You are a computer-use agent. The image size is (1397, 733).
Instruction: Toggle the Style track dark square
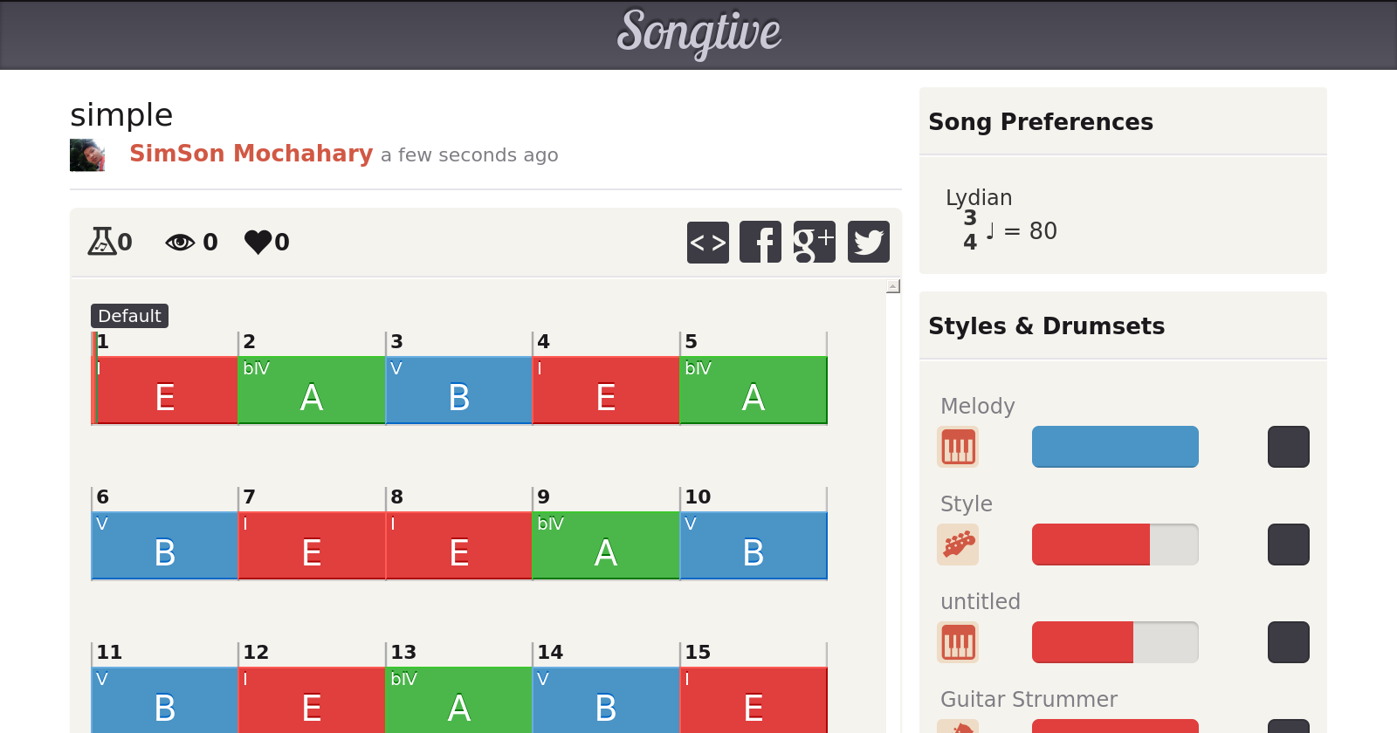point(1288,545)
